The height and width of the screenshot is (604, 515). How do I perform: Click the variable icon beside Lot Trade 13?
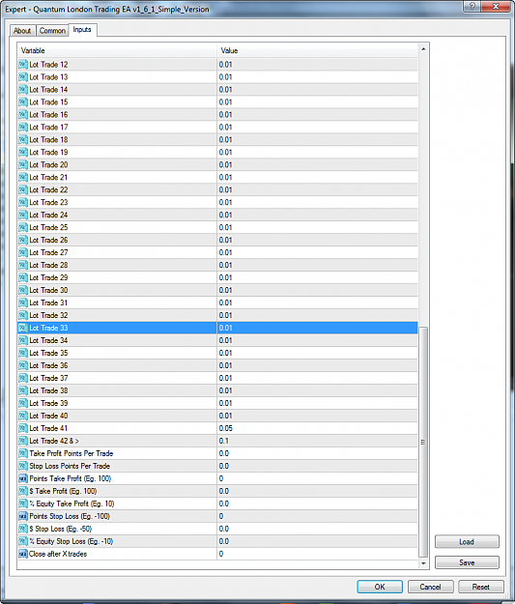coord(23,77)
